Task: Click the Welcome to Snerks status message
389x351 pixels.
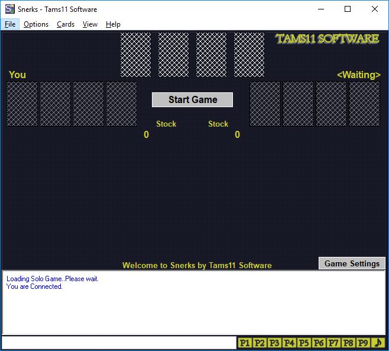Action: 197,265
